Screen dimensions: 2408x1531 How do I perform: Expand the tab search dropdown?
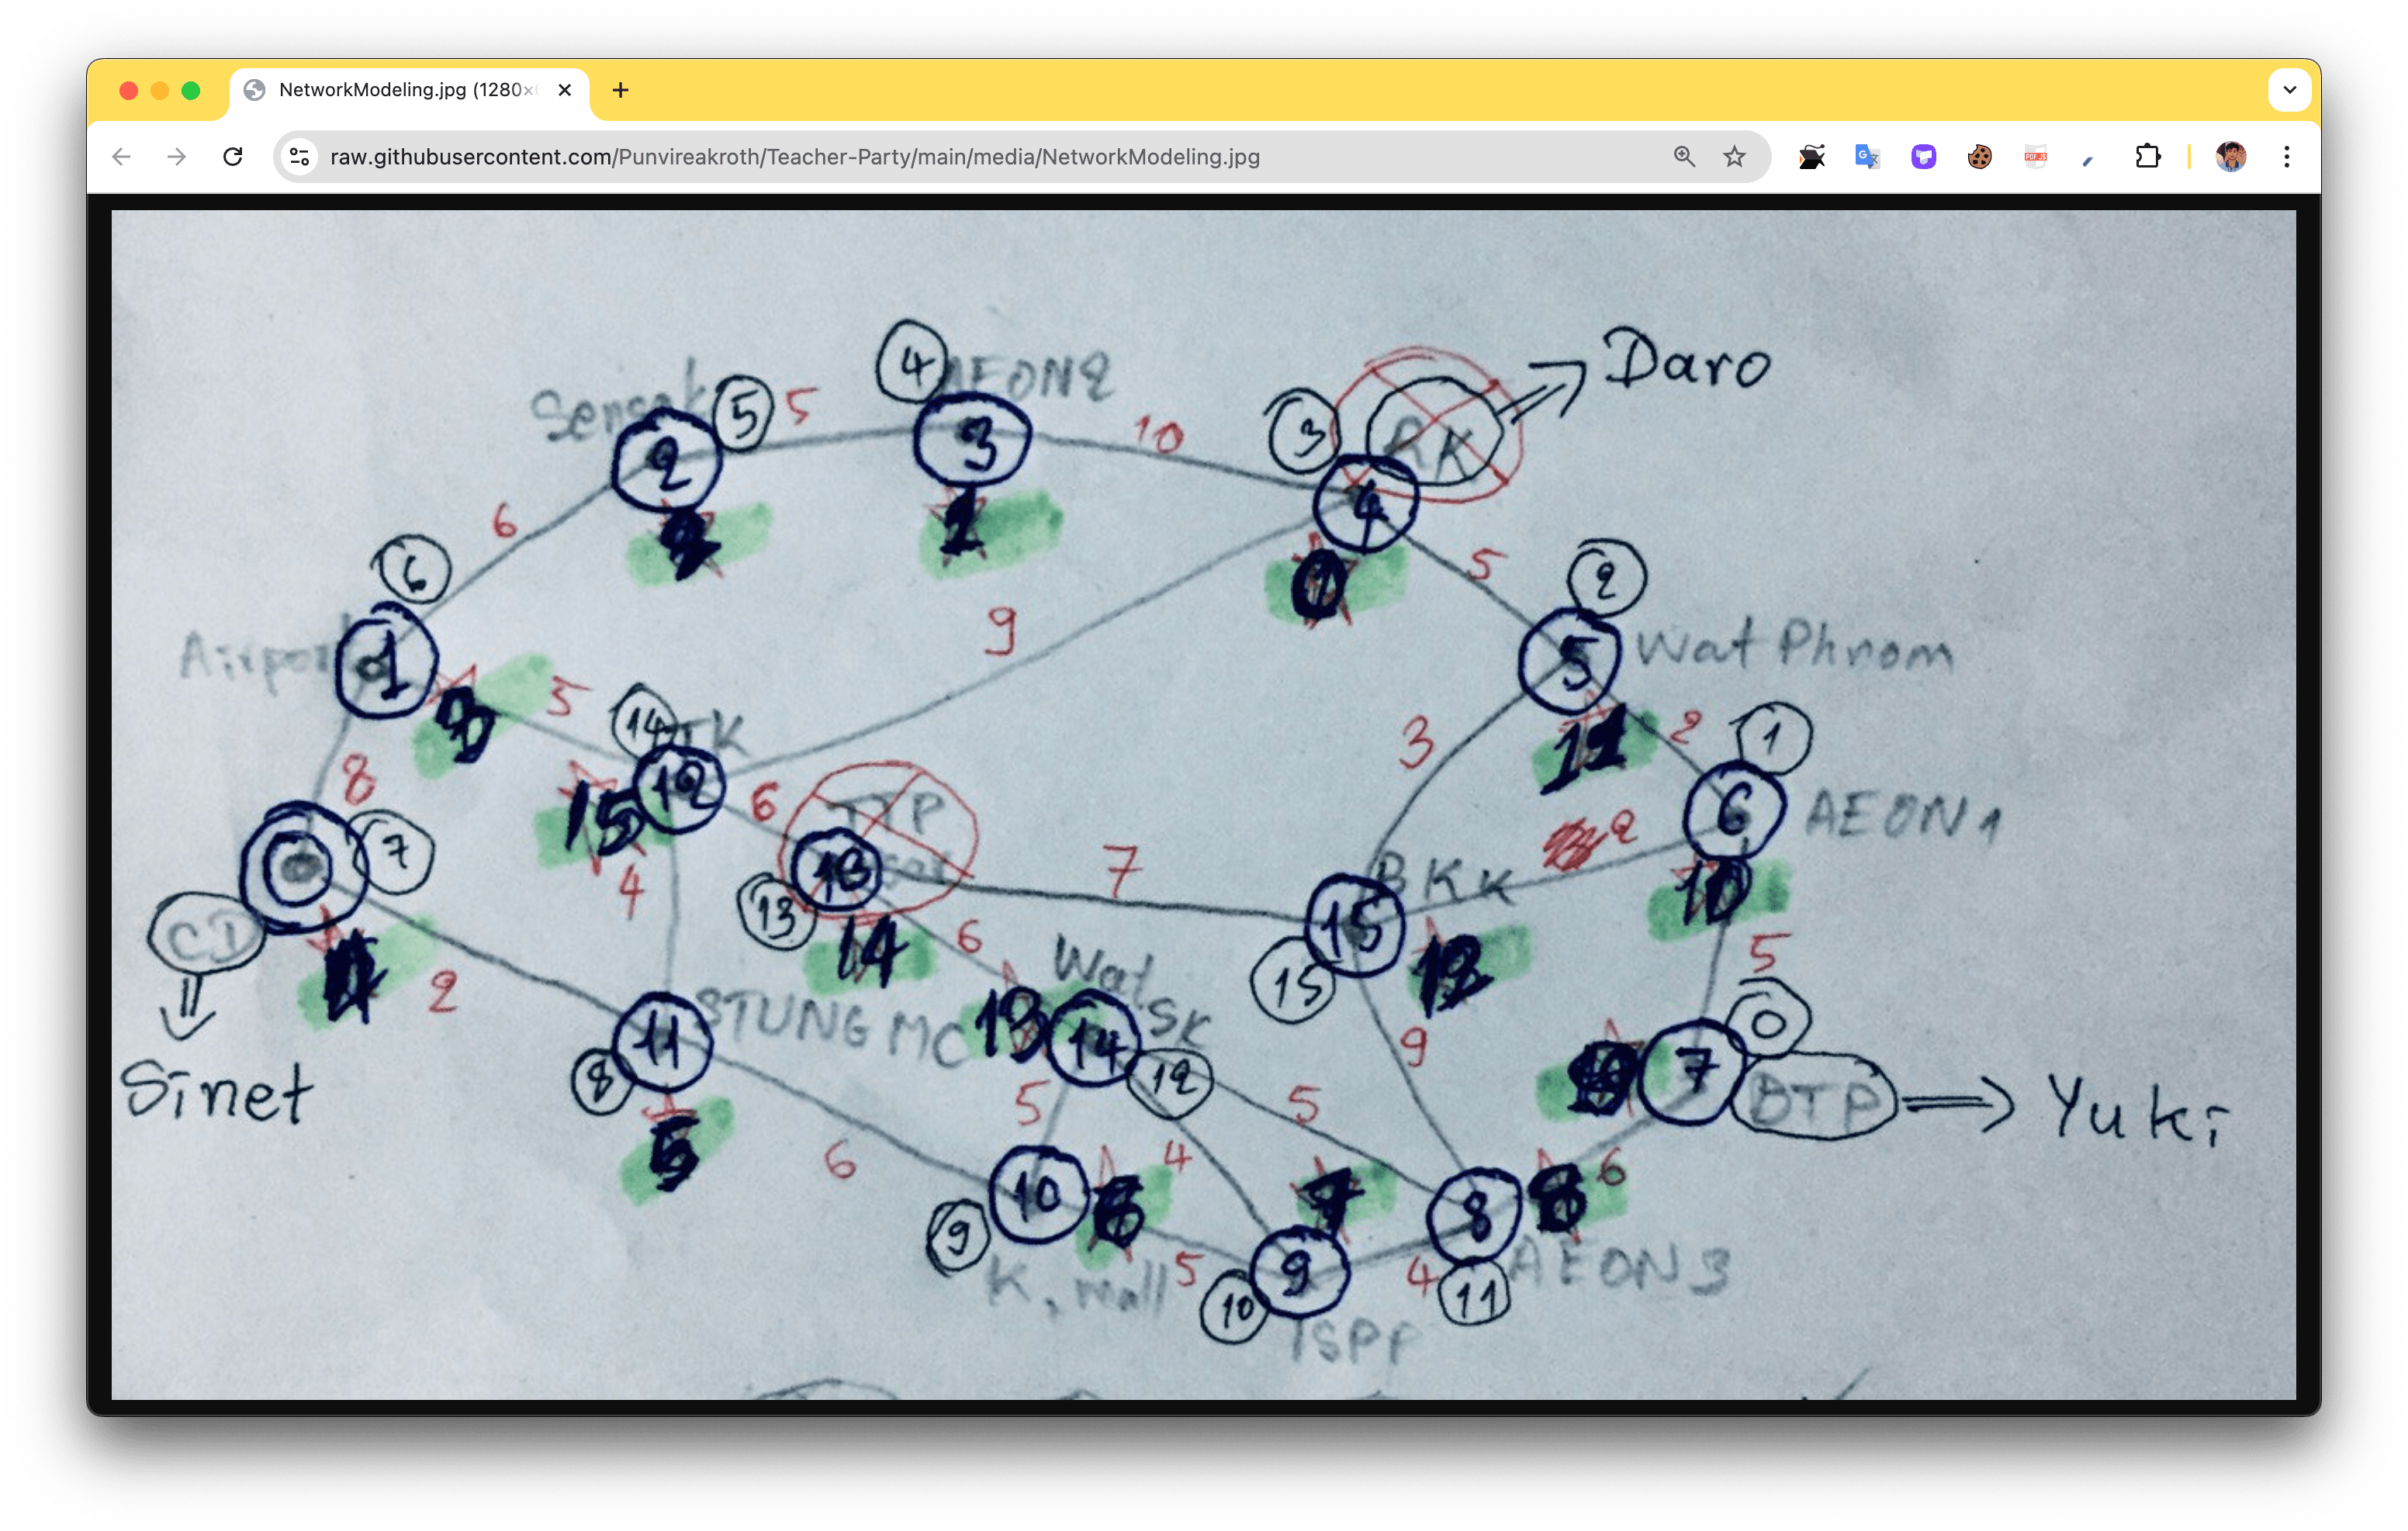click(2289, 90)
